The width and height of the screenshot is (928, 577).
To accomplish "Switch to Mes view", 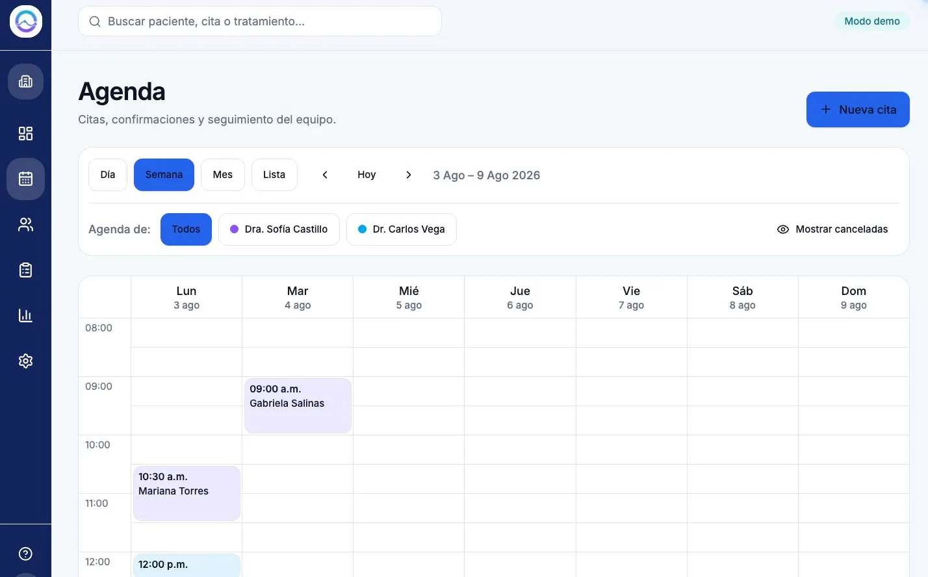I will 223,175.
